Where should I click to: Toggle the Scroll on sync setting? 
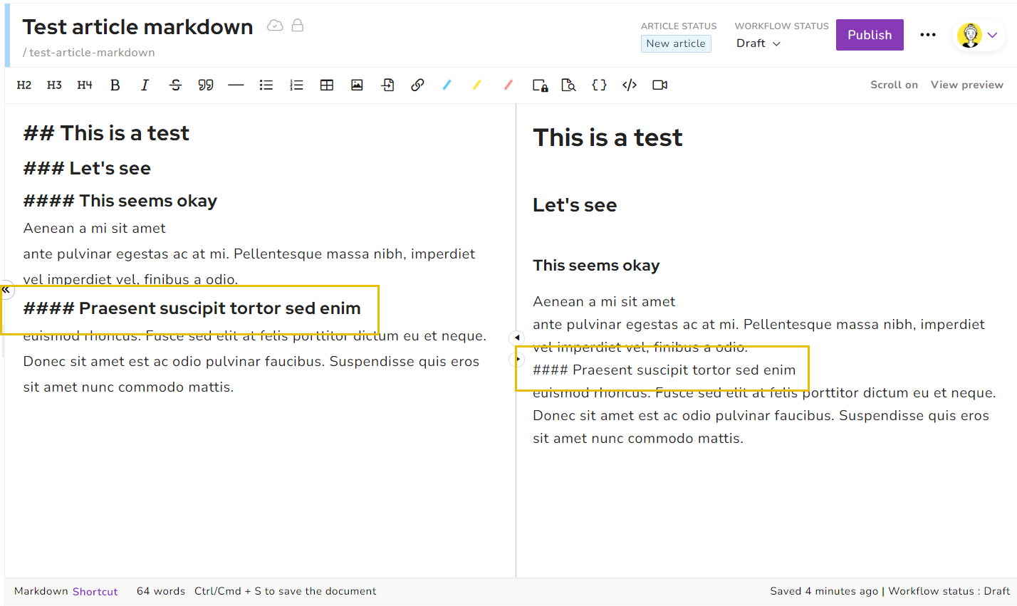pos(894,85)
